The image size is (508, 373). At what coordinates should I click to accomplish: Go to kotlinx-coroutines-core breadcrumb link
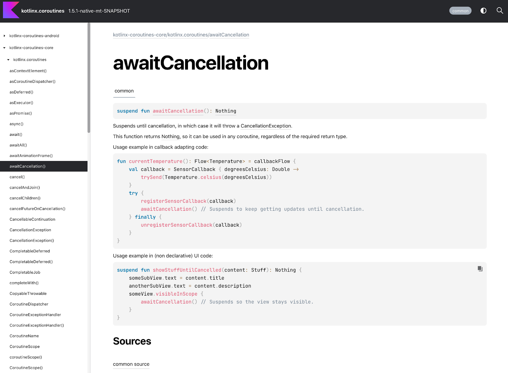(x=139, y=35)
